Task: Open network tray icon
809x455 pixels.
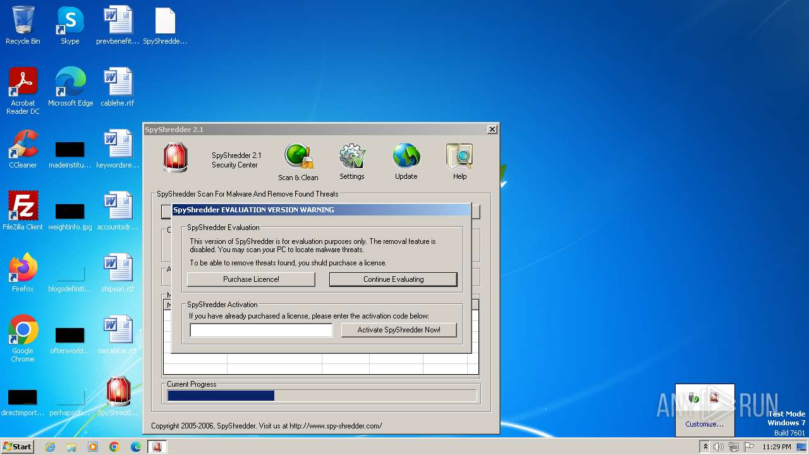Action: (x=734, y=447)
